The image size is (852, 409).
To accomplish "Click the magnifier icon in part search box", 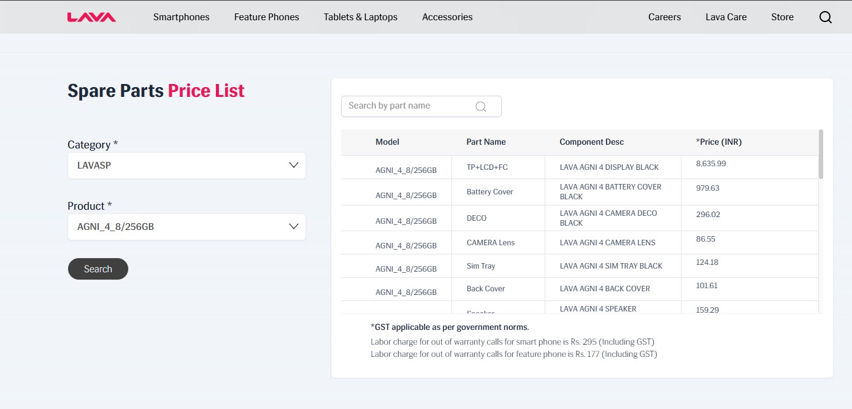I will pyautogui.click(x=481, y=107).
